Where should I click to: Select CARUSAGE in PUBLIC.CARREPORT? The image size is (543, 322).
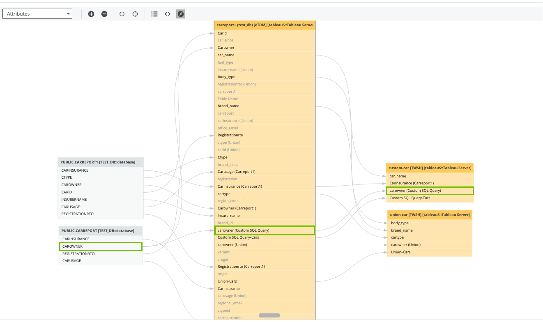pos(101,261)
